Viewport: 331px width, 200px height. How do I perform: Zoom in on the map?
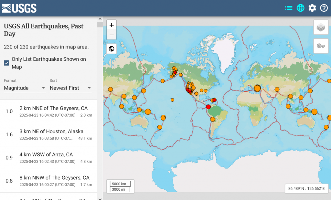(x=112, y=25)
